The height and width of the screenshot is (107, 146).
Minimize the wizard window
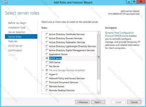pos(129,2)
